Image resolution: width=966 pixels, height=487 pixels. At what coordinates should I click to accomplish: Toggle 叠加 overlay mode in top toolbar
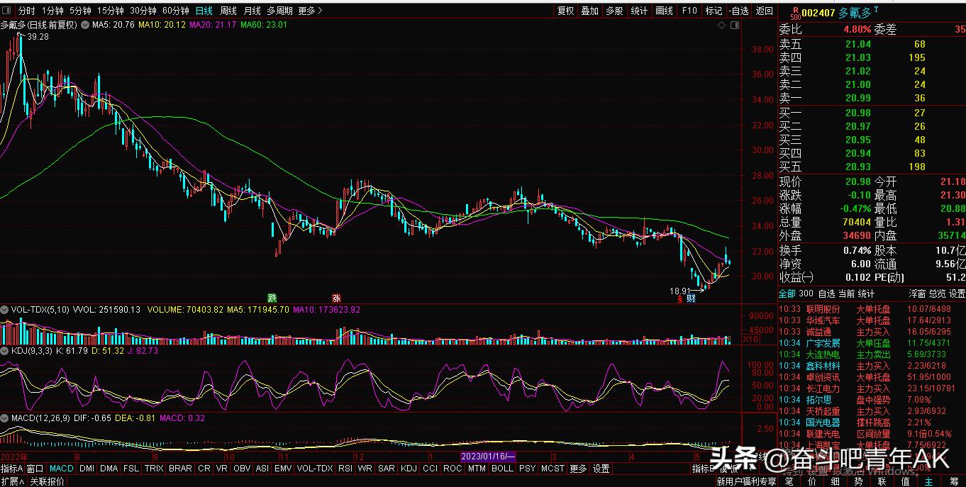[x=589, y=11]
